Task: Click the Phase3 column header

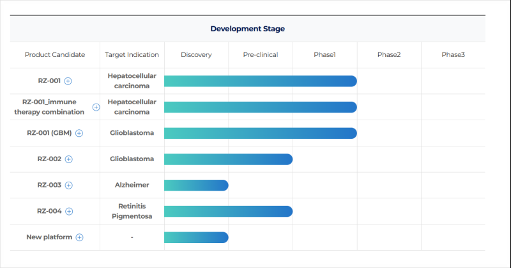Action: [x=453, y=55]
